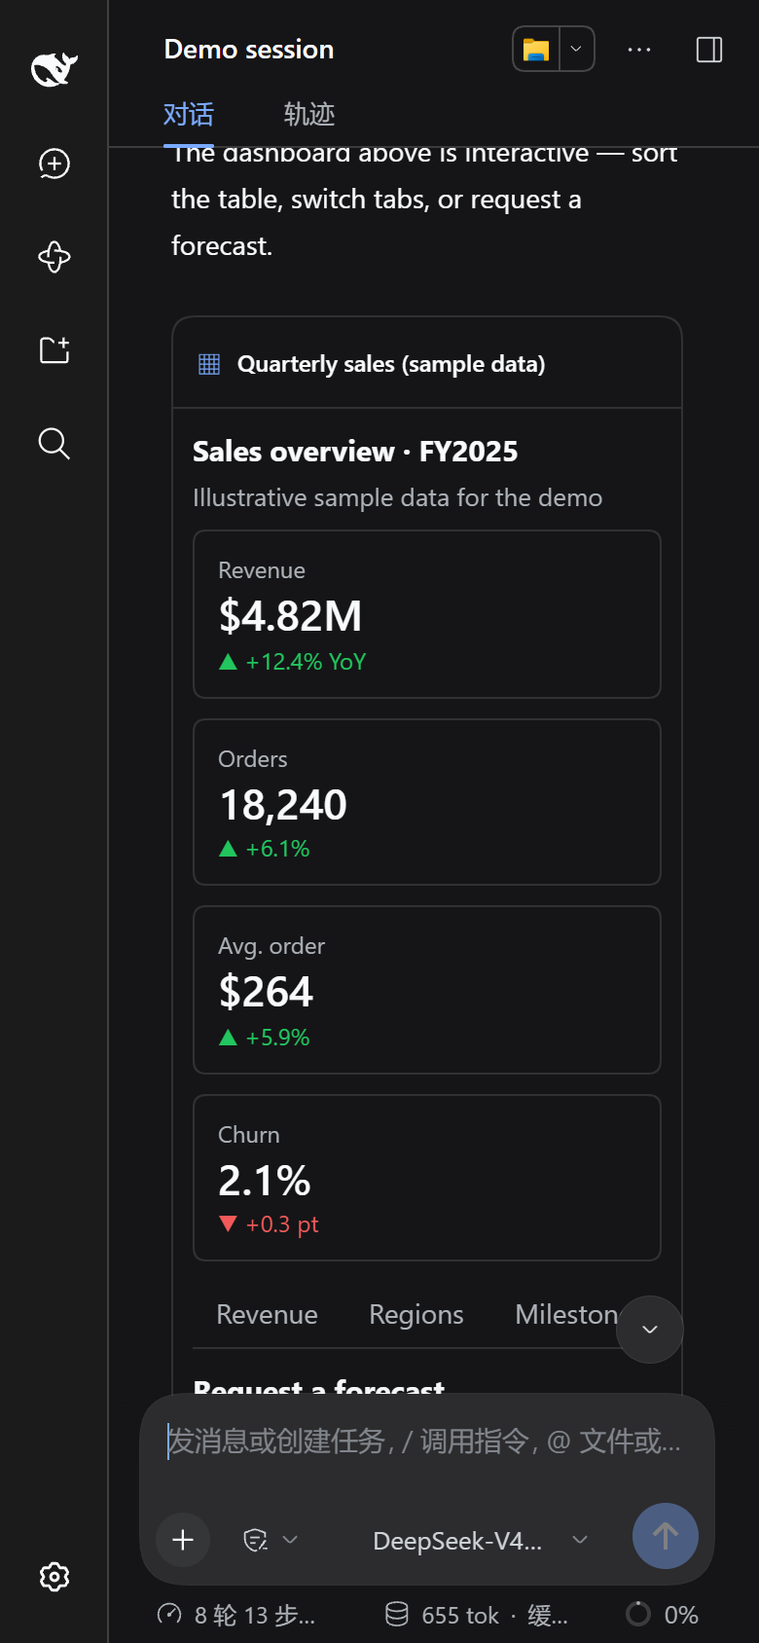Open the permission shield mode dropdown

coord(271,1540)
